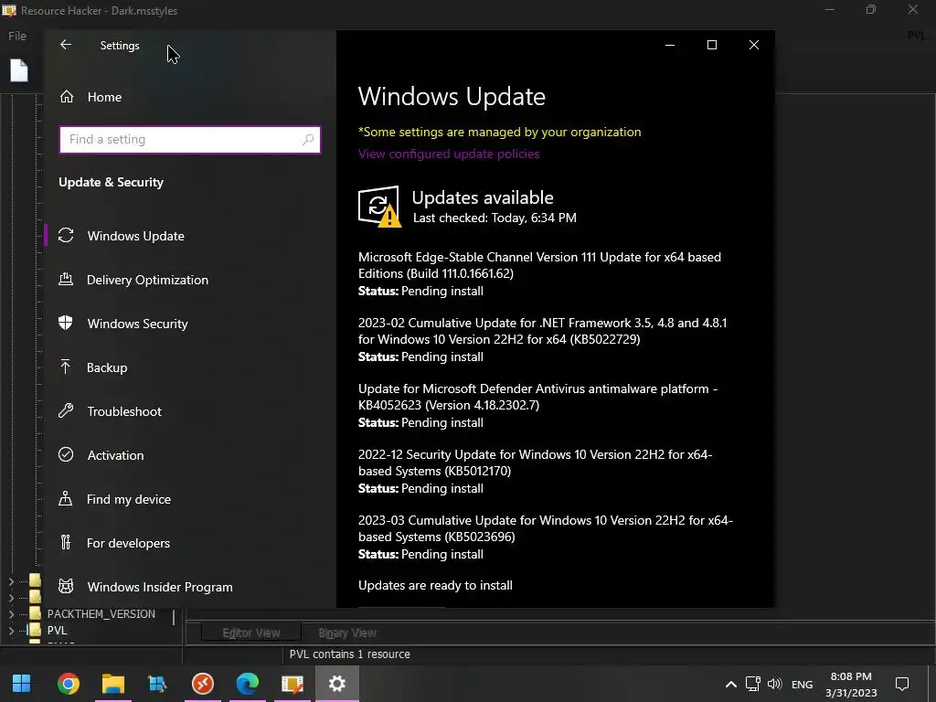This screenshot has height=702, width=936.
Task: Click Settings gear taskbar icon
Action: click(336, 684)
